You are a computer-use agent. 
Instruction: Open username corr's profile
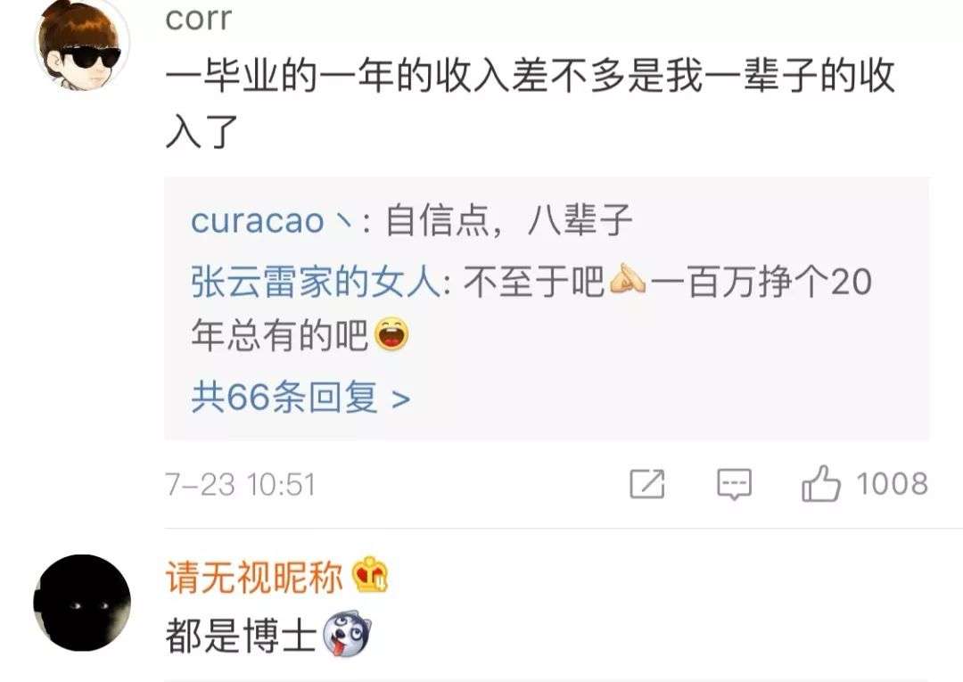[x=198, y=18]
